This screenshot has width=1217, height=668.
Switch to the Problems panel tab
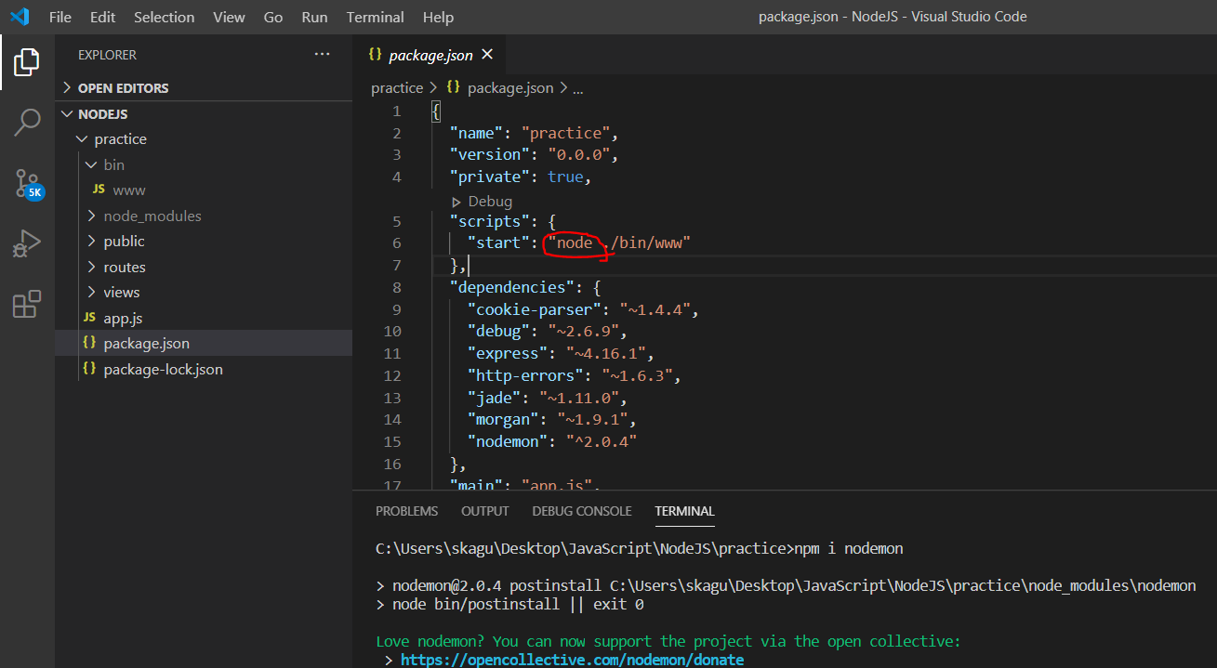click(x=406, y=511)
